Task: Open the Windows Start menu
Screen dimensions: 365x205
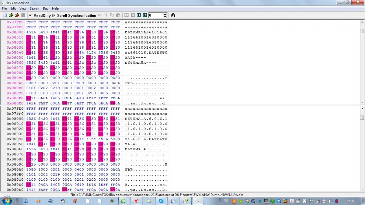Action: tap(6, 201)
